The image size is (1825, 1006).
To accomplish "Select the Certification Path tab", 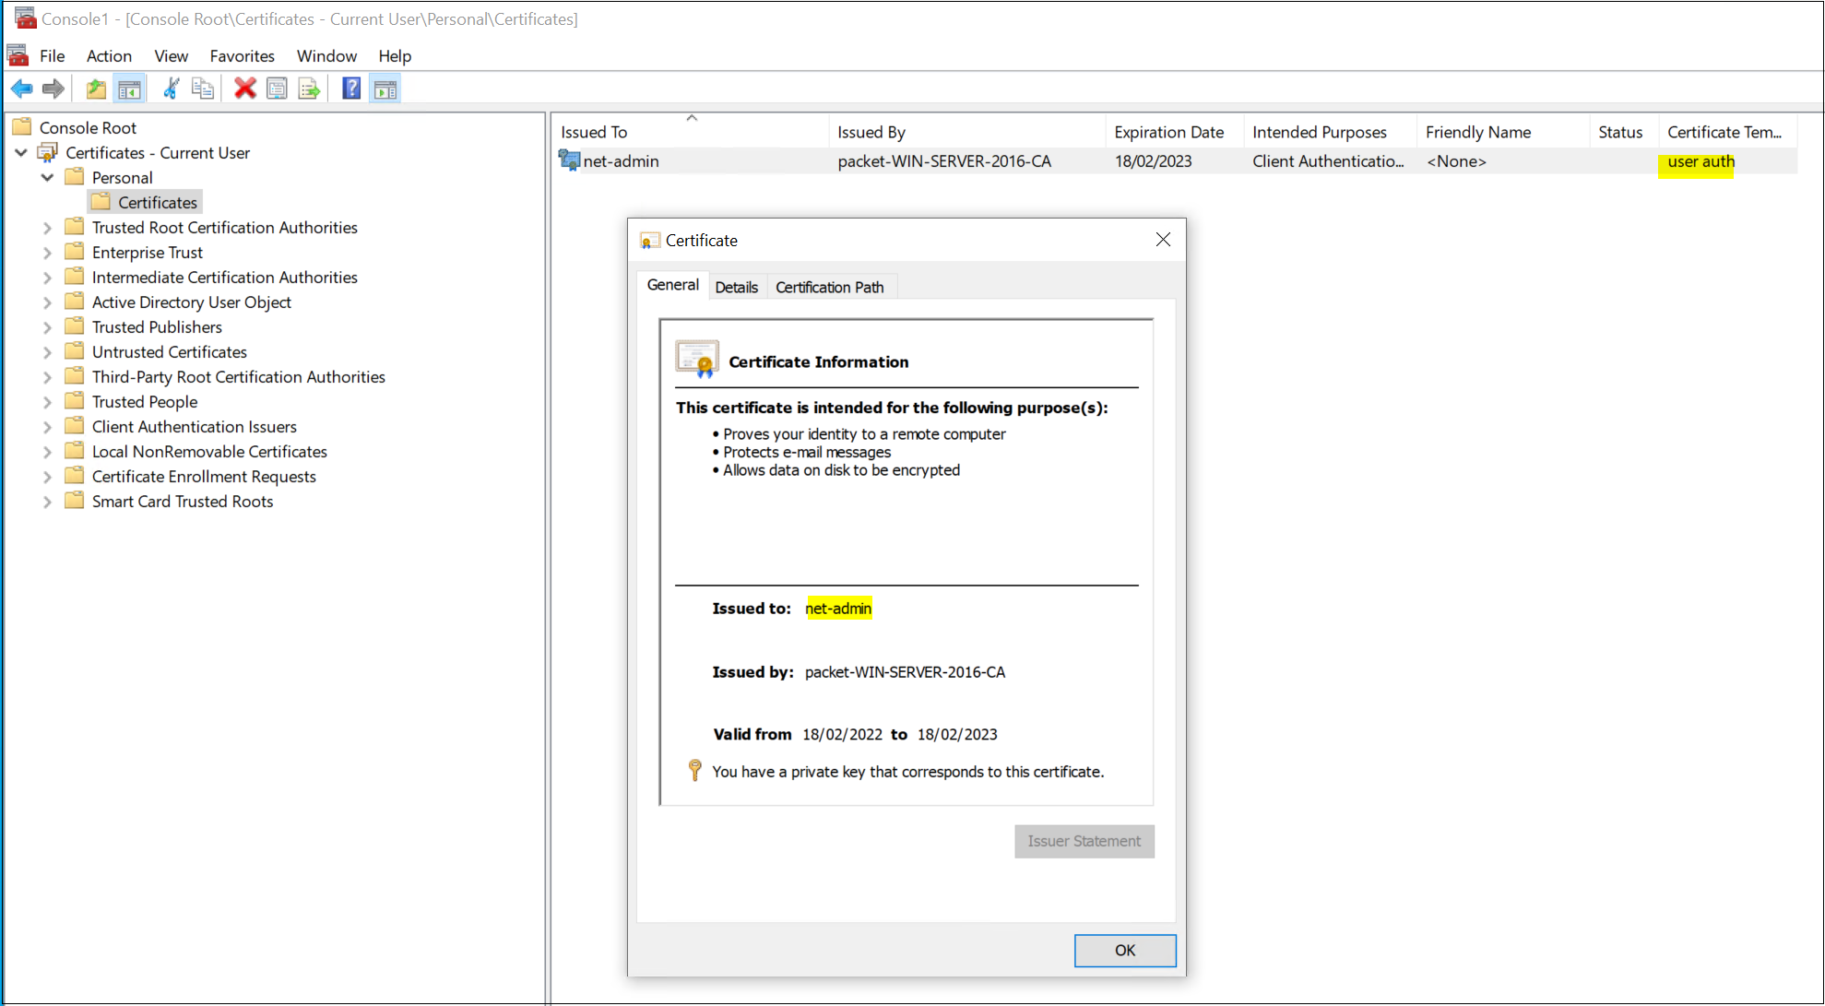I will tap(829, 287).
